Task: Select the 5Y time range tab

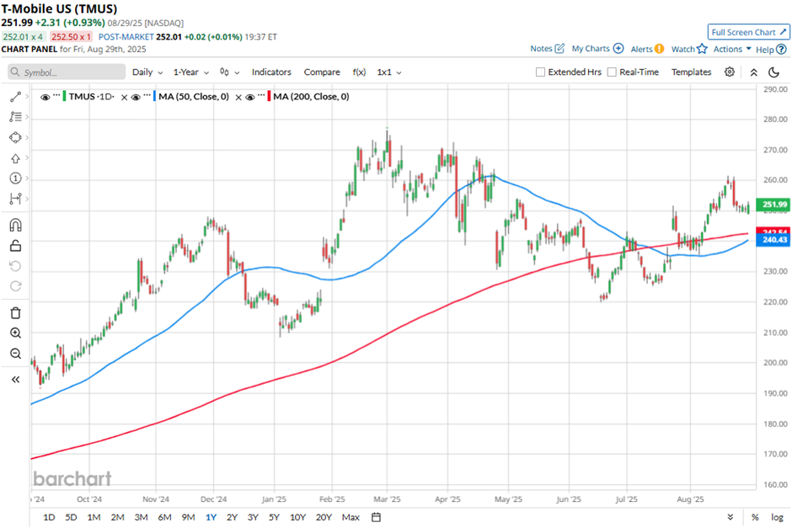Action: tap(274, 517)
